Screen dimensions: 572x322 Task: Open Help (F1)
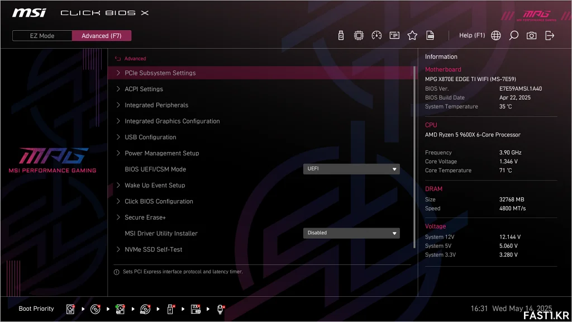click(x=472, y=35)
